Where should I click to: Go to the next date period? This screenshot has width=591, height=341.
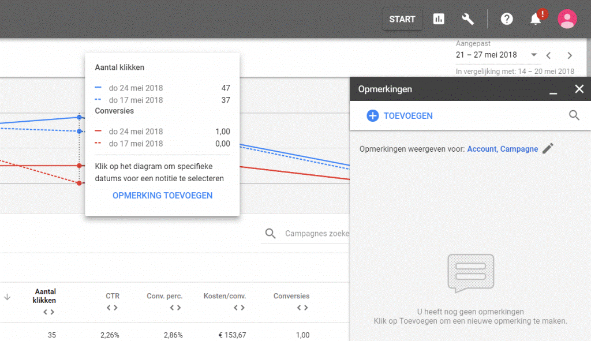[x=570, y=55]
